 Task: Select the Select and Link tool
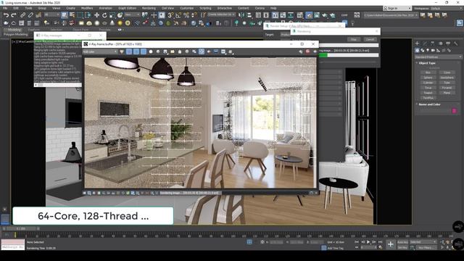(x=22, y=14)
